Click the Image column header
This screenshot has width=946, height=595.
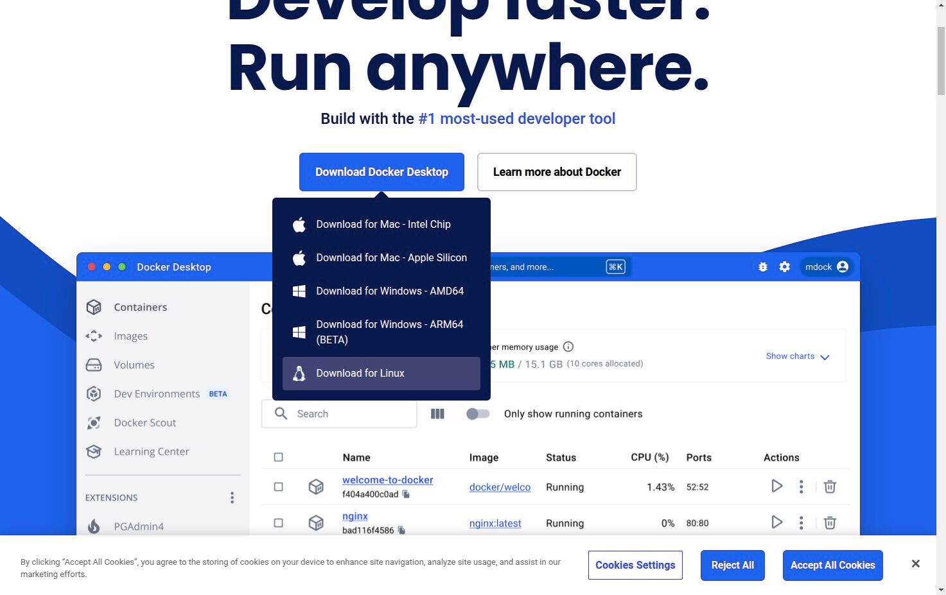point(484,458)
